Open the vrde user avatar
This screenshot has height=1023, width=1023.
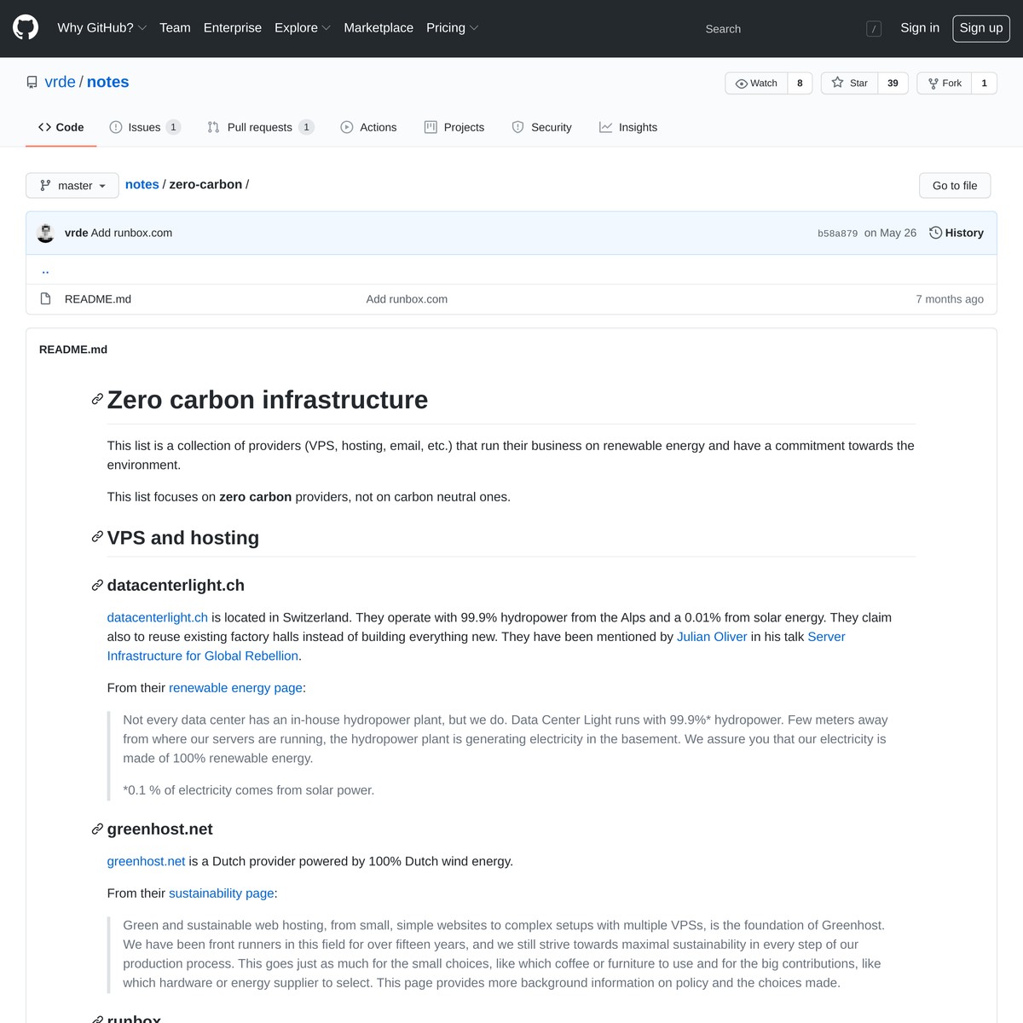tap(46, 233)
